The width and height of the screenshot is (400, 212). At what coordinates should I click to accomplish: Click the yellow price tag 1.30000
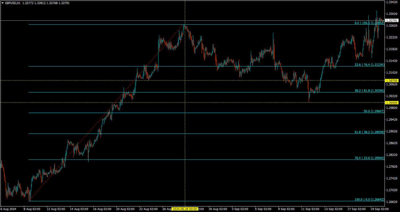[x=392, y=103]
